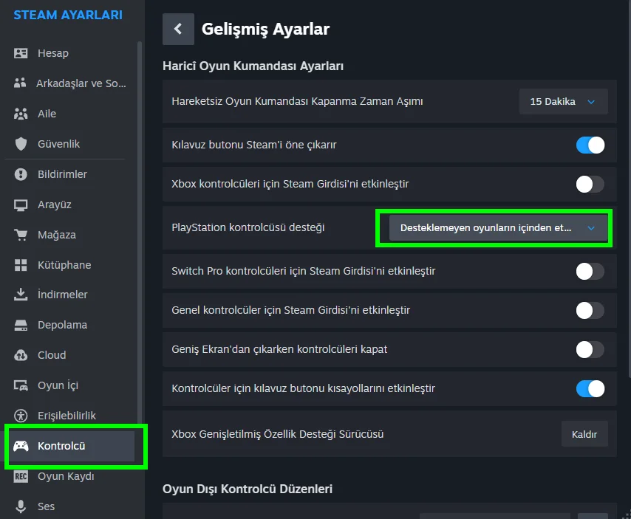Click the Cloud upload icon

click(21, 355)
